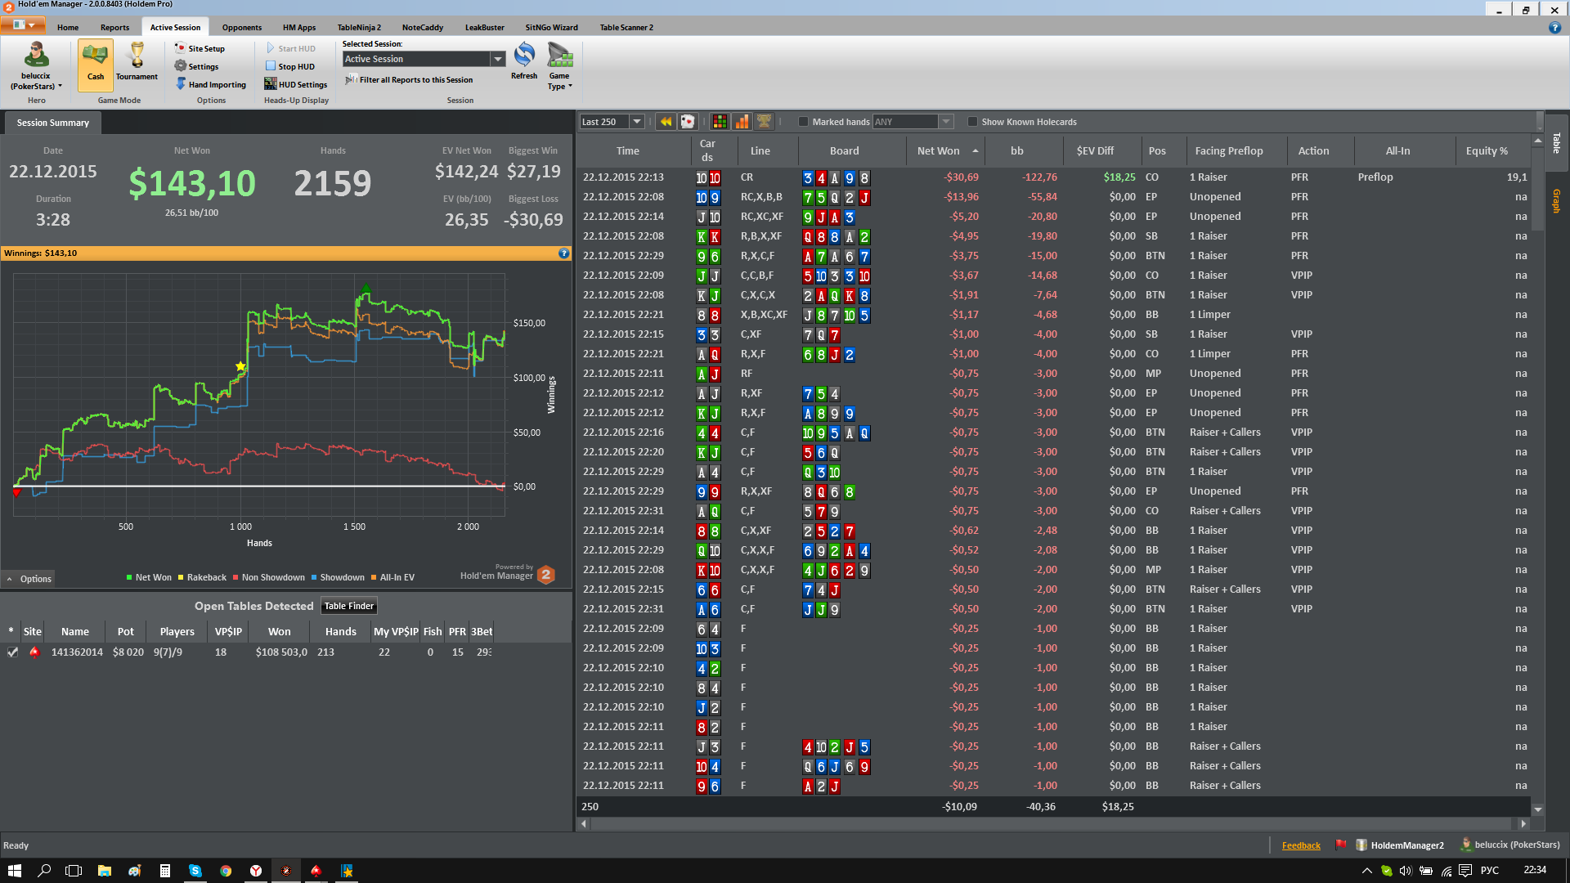This screenshot has width=1570, height=883.
Task: Open the Settings gear option
Action: click(x=196, y=66)
